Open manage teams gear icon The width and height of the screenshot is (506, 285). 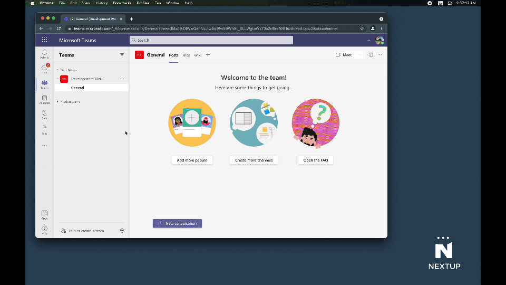point(122,231)
